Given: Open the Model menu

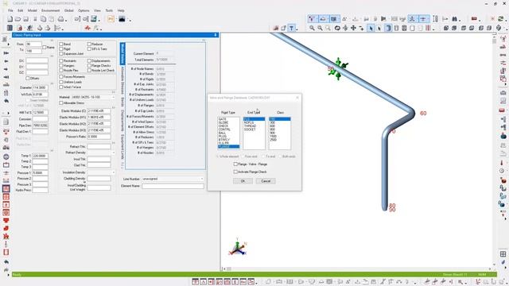Looking at the screenshot, I should click(x=32, y=10).
